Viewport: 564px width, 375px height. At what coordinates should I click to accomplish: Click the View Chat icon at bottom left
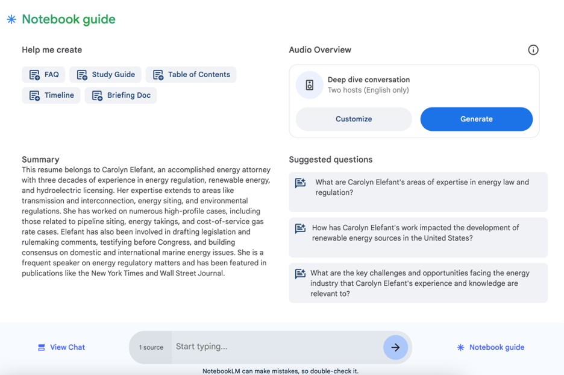(x=41, y=347)
